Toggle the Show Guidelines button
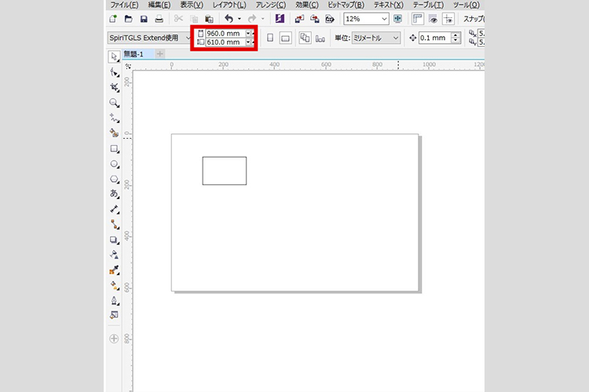Viewport: 589px width, 392px height. click(448, 19)
